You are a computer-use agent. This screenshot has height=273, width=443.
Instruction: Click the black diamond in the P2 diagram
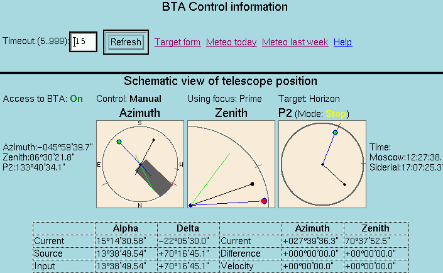(x=345, y=185)
